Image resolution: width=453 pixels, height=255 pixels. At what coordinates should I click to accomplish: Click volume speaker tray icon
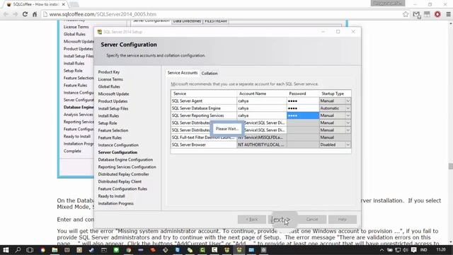pyautogui.click(x=406, y=250)
